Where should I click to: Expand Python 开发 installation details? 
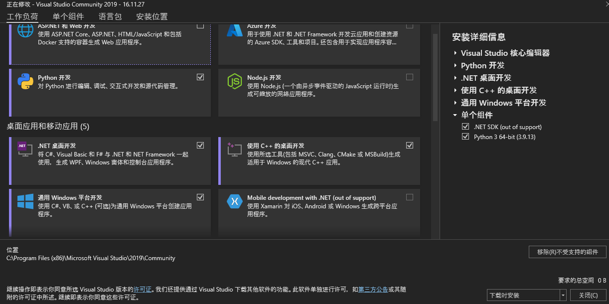click(456, 65)
